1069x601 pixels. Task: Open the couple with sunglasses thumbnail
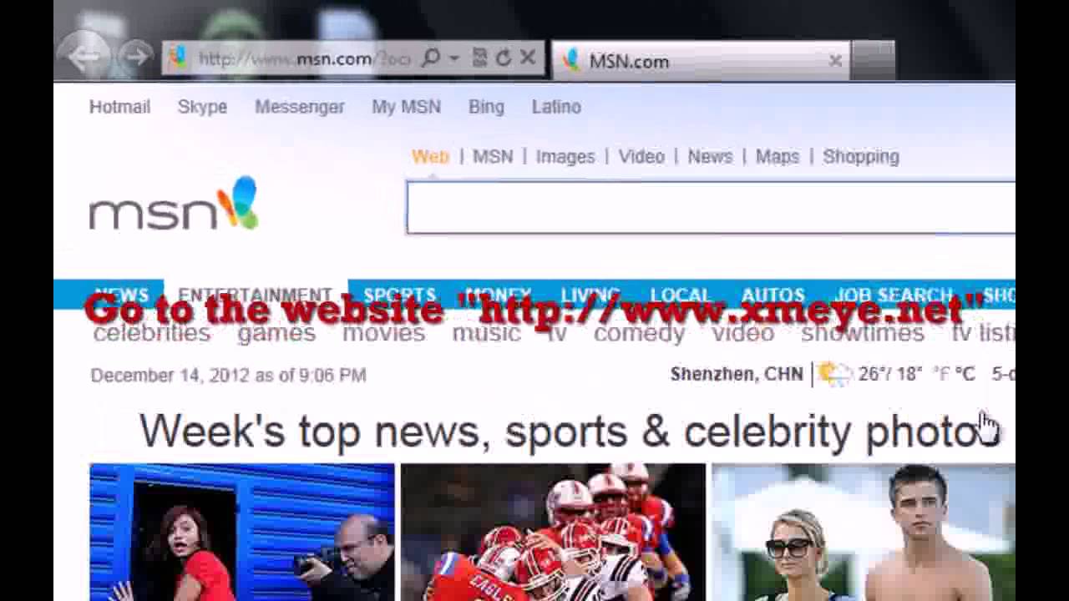click(864, 533)
